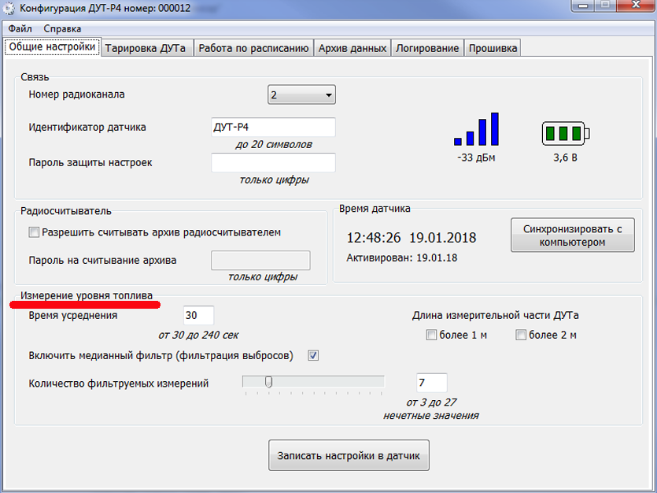Click the 'Пароль на считывание архива' label

pyautogui.click(x=102, y=261)
